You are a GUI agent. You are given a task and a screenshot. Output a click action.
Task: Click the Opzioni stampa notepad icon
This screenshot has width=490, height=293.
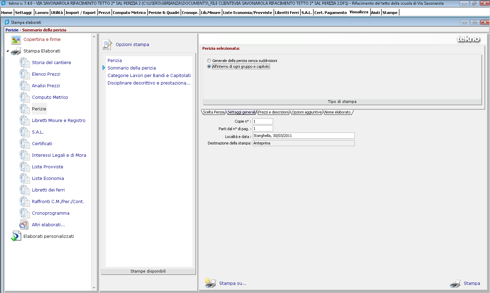tap(107, 45)
